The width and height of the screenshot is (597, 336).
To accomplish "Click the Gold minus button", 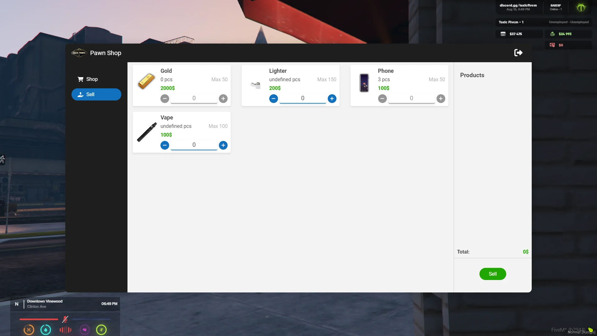I will click(164, 99).
